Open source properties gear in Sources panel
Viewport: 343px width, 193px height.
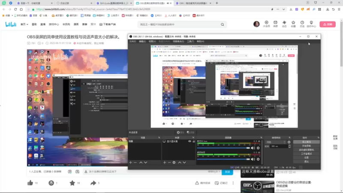pos(174,163)
